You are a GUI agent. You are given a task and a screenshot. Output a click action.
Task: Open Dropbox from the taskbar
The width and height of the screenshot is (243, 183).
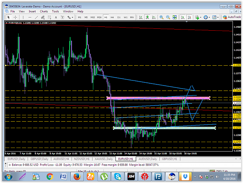[x=185, y=177]
